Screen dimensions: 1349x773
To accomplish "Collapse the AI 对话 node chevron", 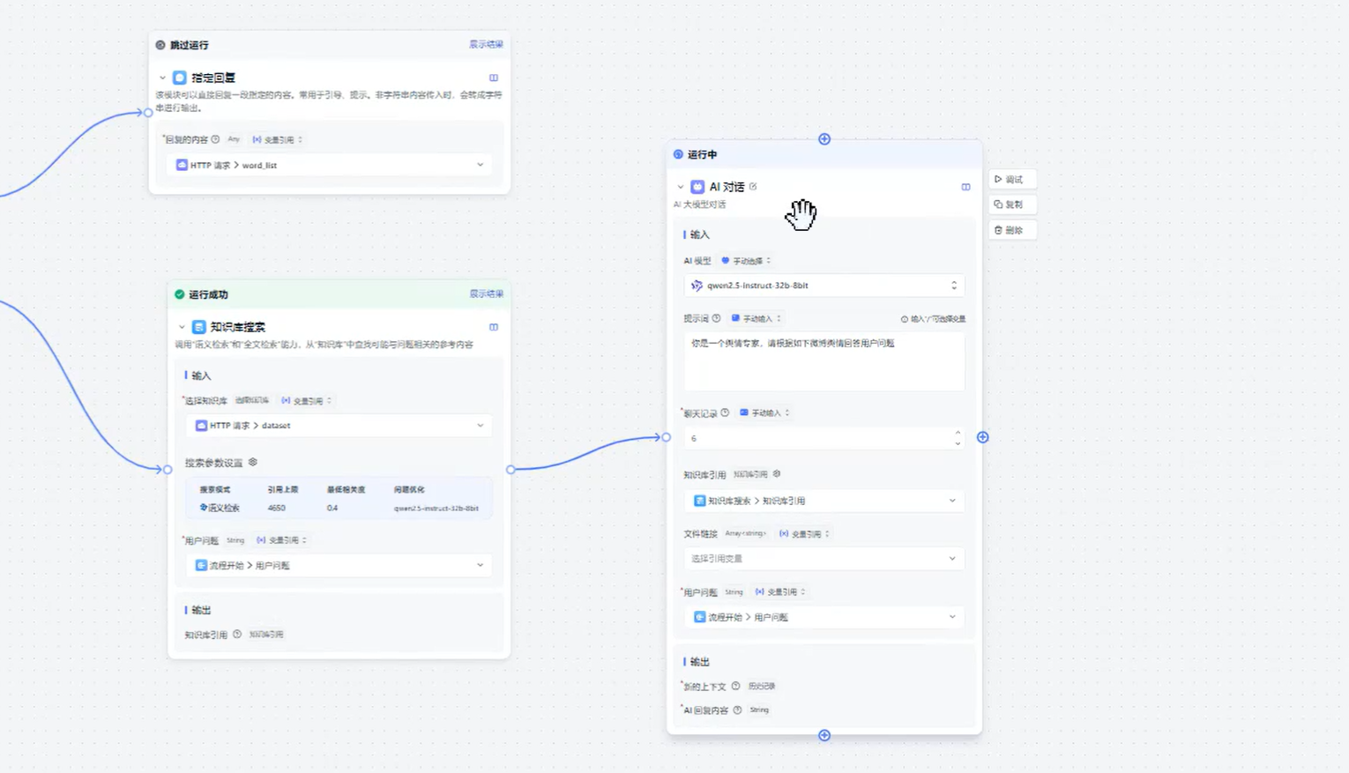I will (x=681, y=187).
